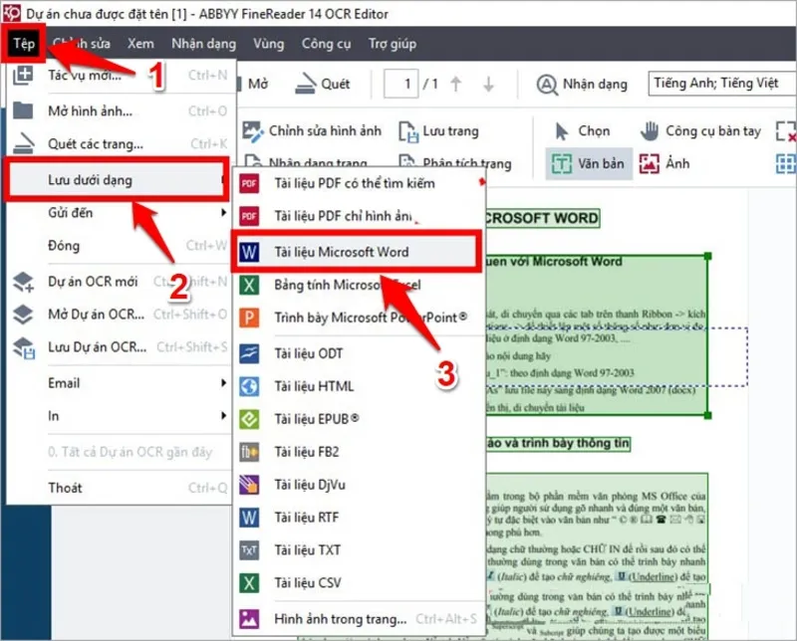Viewport: 797px width, 641px height.
Task: Choose Tác vụ mới menu entry
Action: (120, 76)
